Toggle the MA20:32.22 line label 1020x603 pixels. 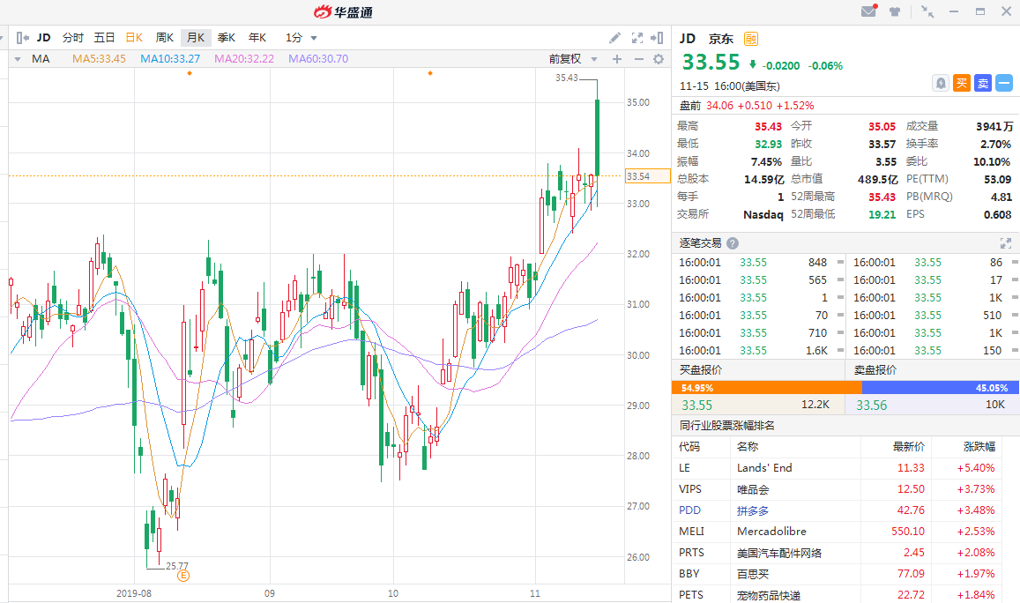click(x=244, y=59)
